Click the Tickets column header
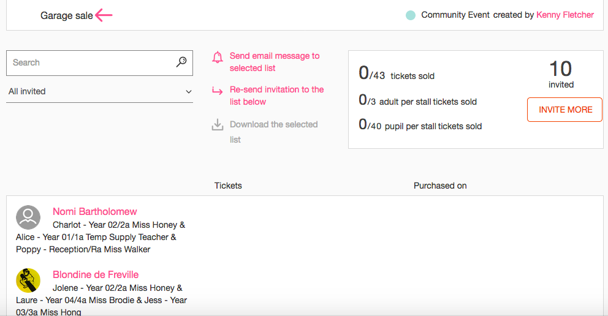Image resolution: width=608 pixels, height=316 pixels. (228, 186)
